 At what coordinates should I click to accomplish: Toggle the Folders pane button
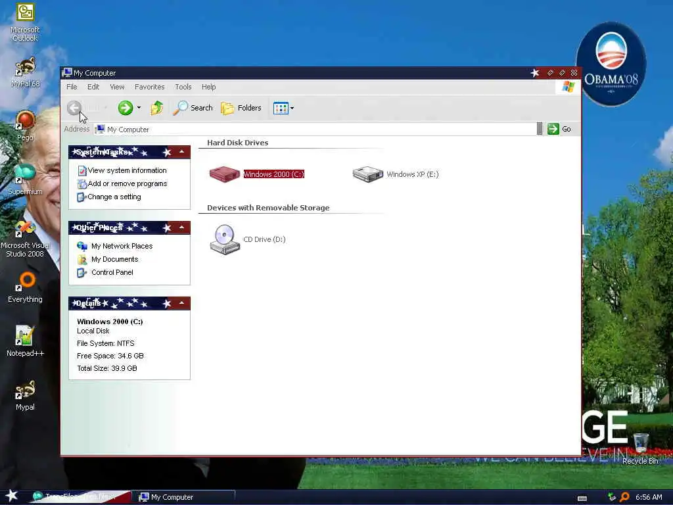pyautogui.click(x=241, y=108)
